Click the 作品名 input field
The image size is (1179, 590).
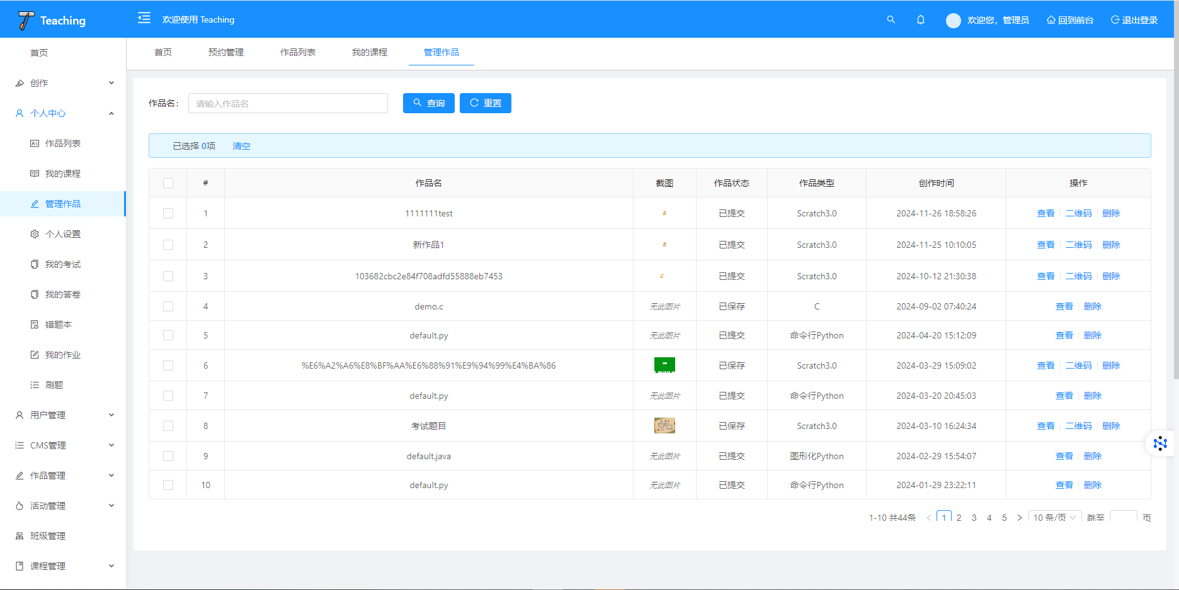coord(288,103)
